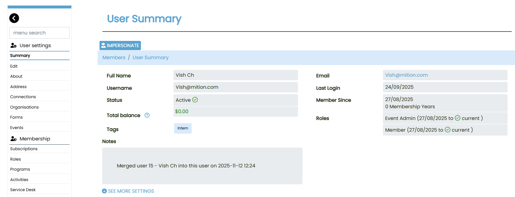The width and height of the screenshot is (515, 197).
Task: Expand See More Settings
Action: pos(131,191)
